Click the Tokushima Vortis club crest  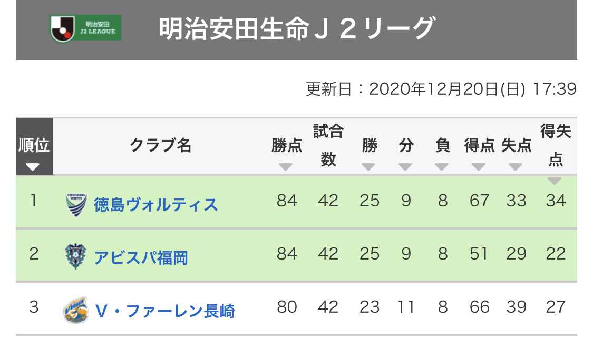[76, 205]
